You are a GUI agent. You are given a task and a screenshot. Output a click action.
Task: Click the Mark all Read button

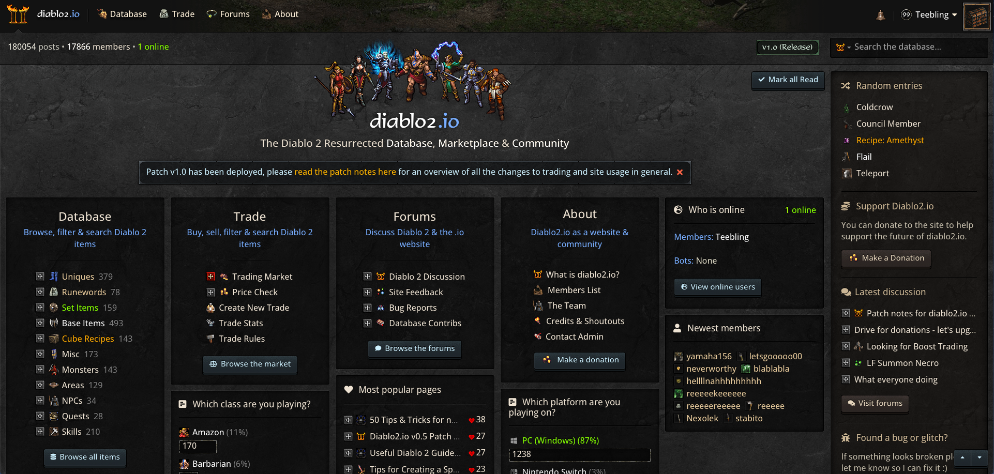pos(788,80)
